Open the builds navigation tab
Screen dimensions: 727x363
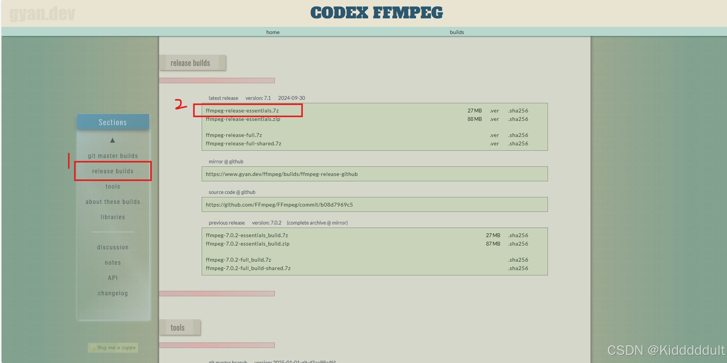pos(457,32)
